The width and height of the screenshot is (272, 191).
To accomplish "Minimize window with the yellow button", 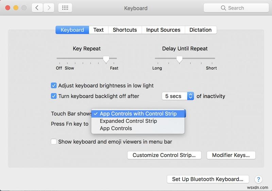I will point(16,8).
